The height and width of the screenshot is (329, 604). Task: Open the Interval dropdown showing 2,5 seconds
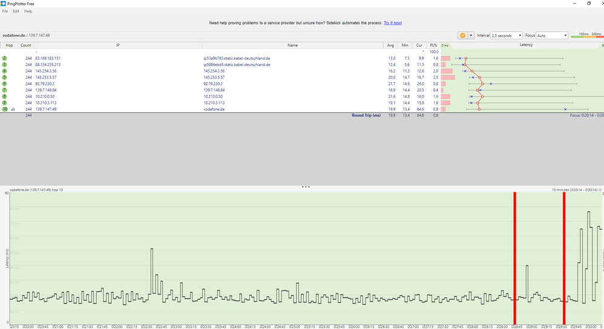(x=506, y=36)
